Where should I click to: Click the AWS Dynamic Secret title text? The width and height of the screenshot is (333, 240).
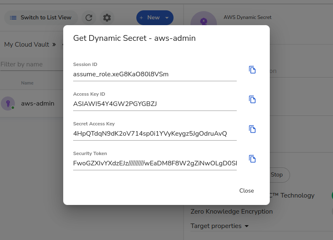click(x=247, y=17)
